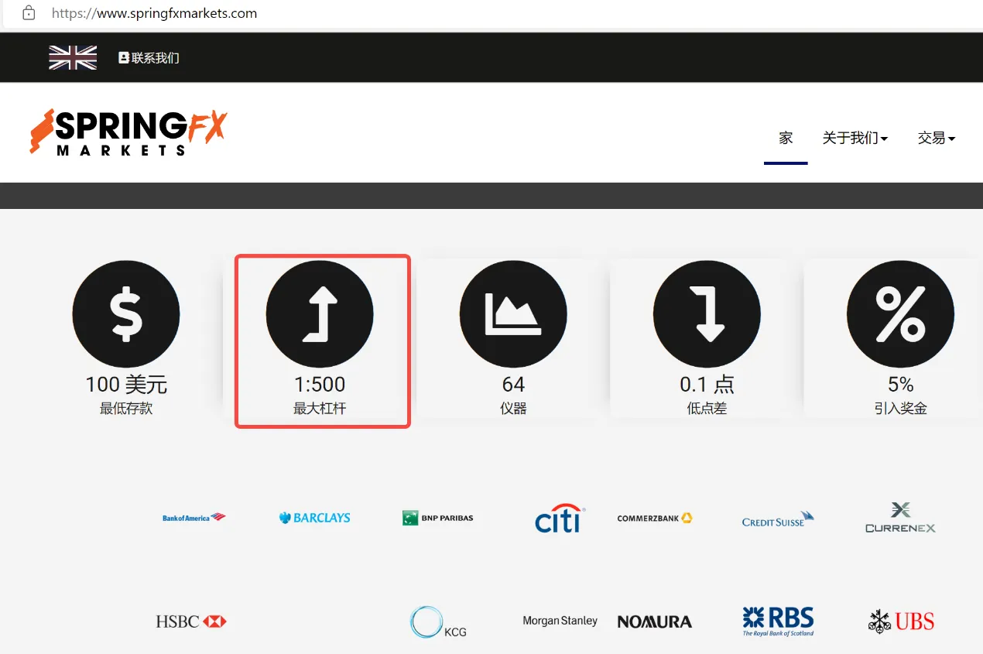Click the Currenex logo
The height and width of the screenshot is (654, 983).
(900, 518)
